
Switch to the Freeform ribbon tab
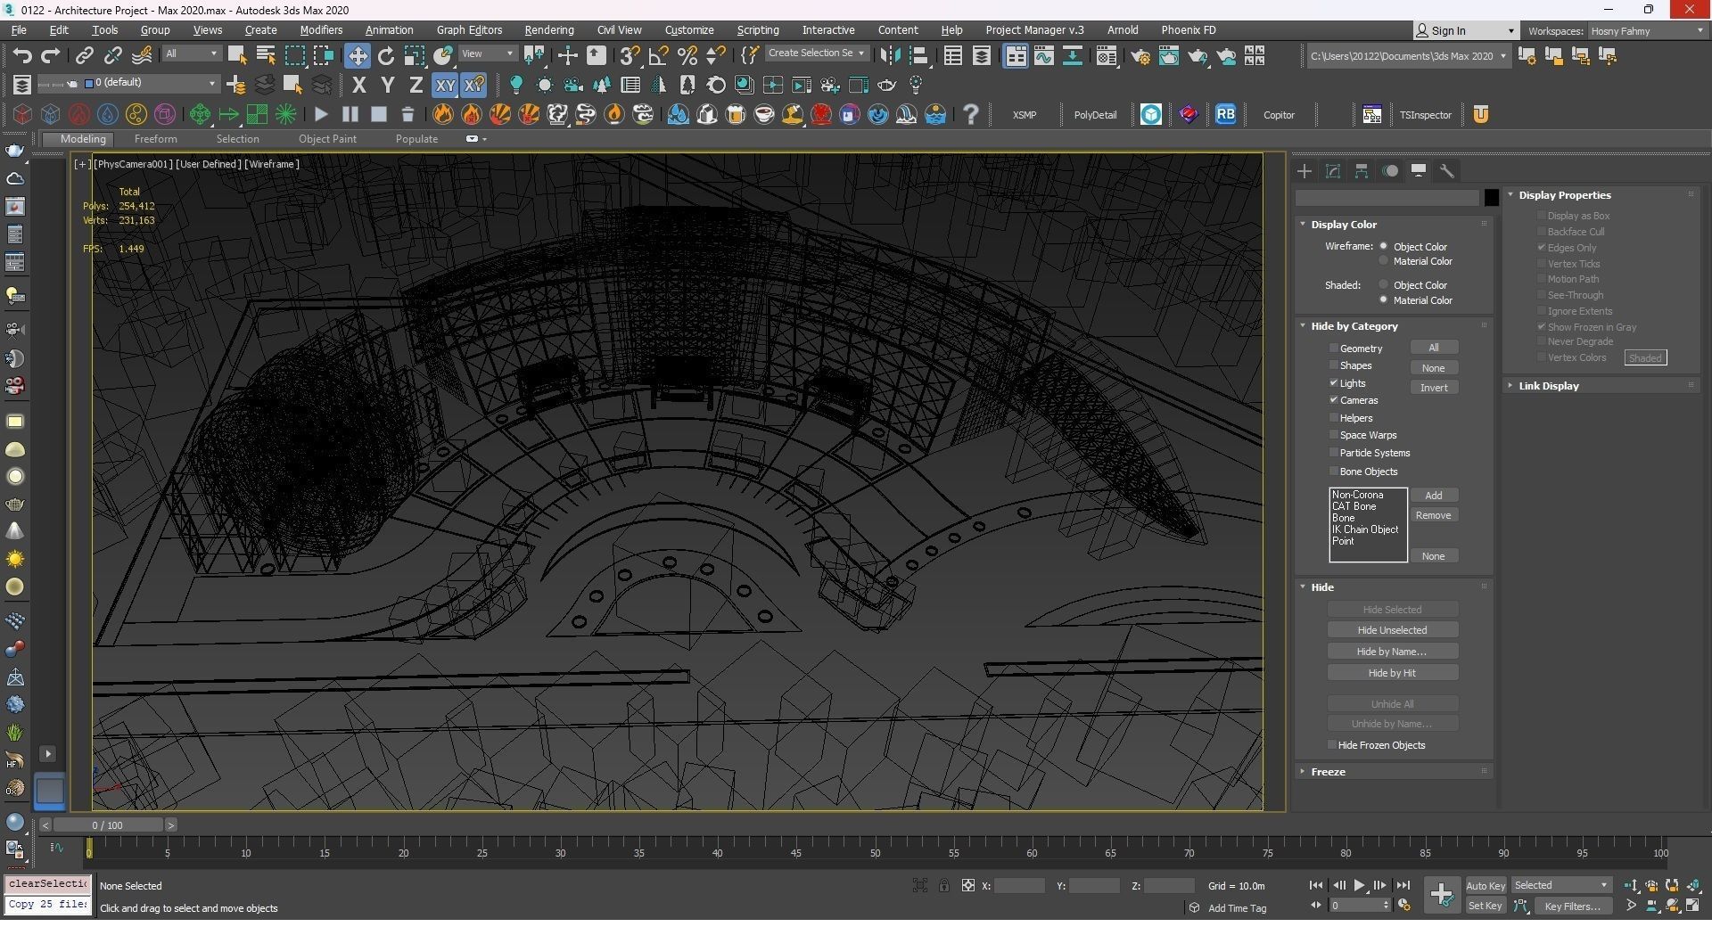pos(155,139)
